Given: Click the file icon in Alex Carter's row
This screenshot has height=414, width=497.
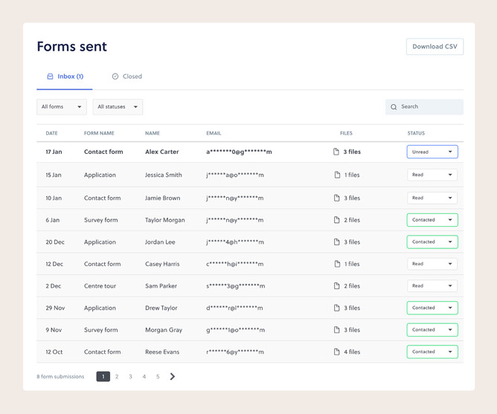Looking at the screenshot, I should 336,152.
